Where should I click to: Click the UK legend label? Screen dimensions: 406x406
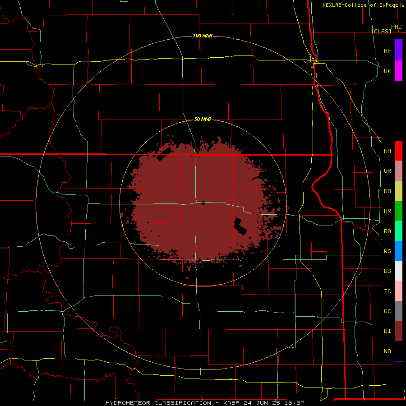tap(387, 71)
